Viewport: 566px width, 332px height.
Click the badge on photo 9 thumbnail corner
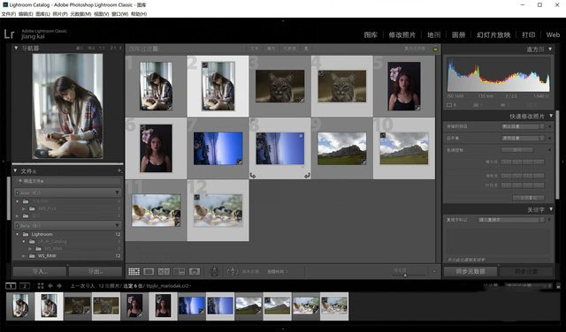[x=363, y=162]
